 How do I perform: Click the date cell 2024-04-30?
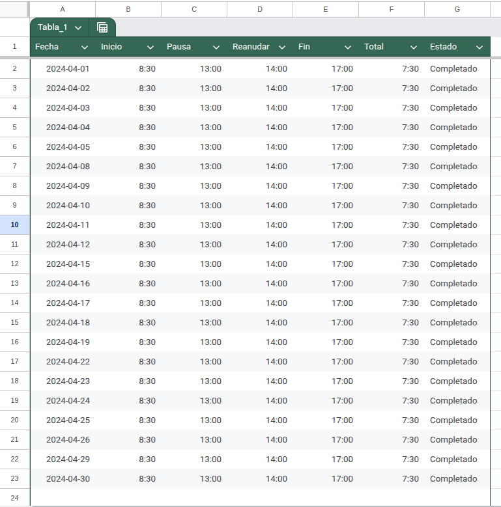tap(68, 478)
